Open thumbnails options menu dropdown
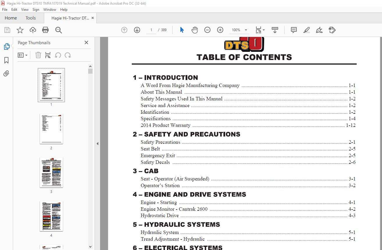 coord(22,55)
